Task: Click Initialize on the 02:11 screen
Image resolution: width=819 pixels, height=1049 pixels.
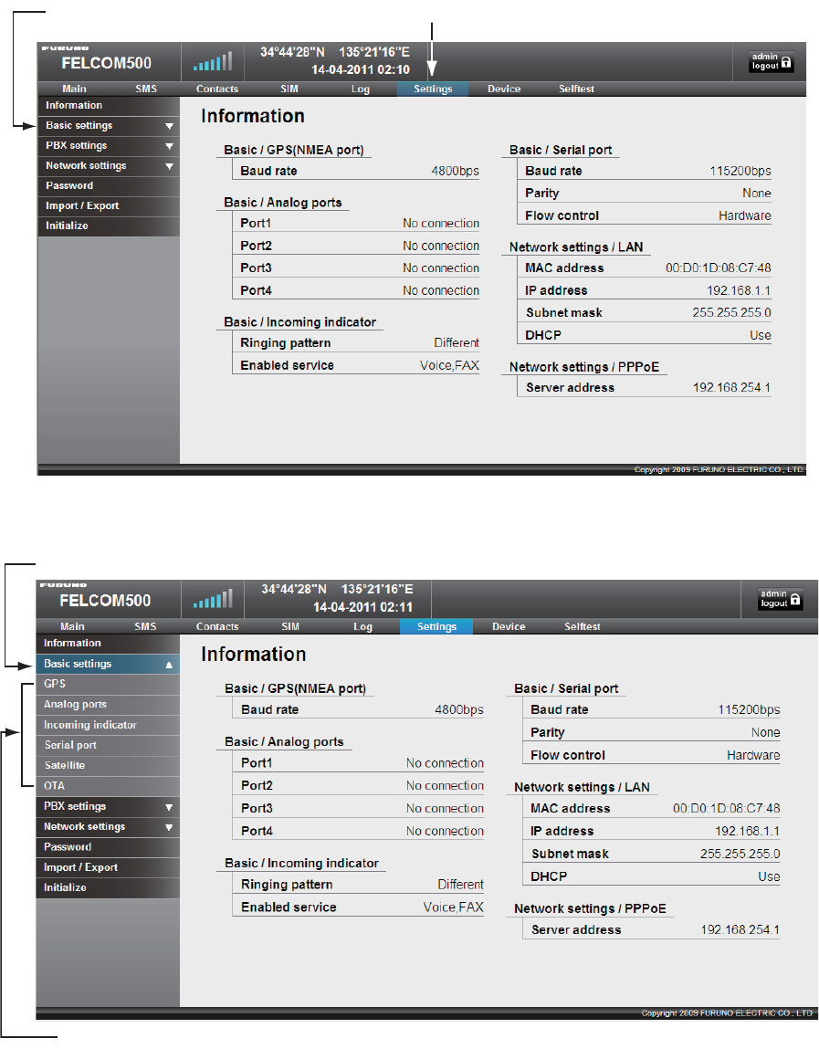Action: pyautogui.click(x=108, y=887)
